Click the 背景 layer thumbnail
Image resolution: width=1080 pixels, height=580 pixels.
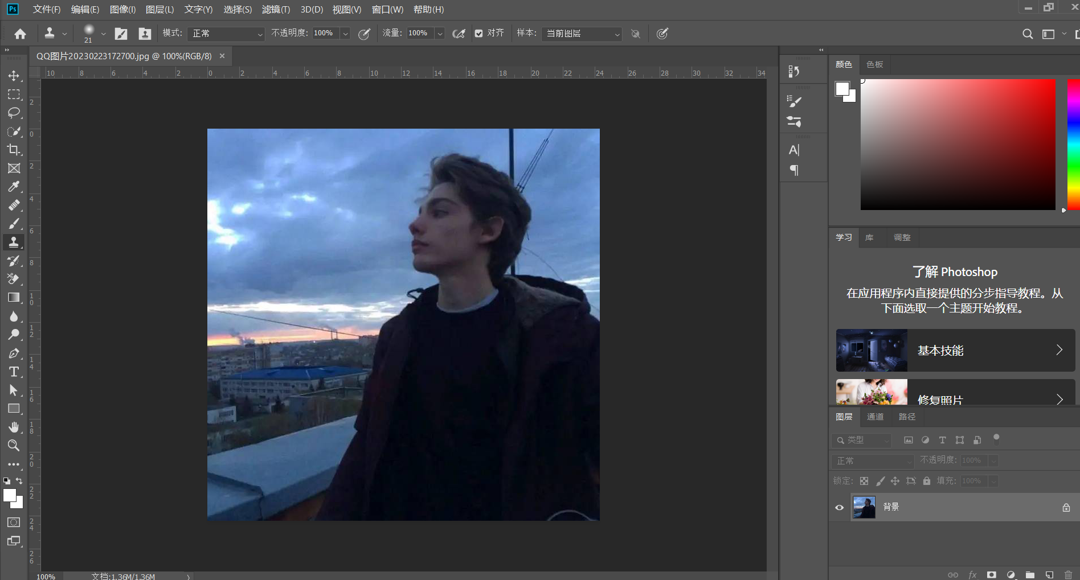coord(864,507)
